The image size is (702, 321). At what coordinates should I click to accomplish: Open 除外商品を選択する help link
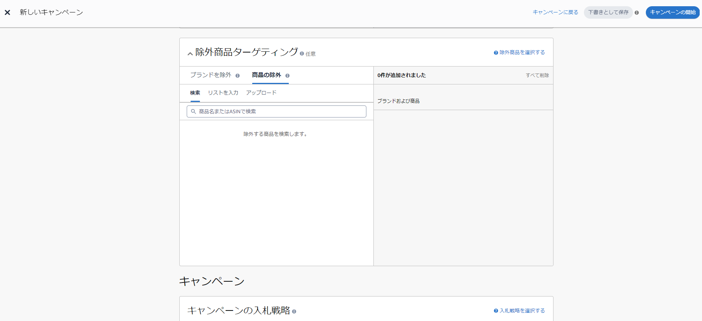[x=522, y=53]
